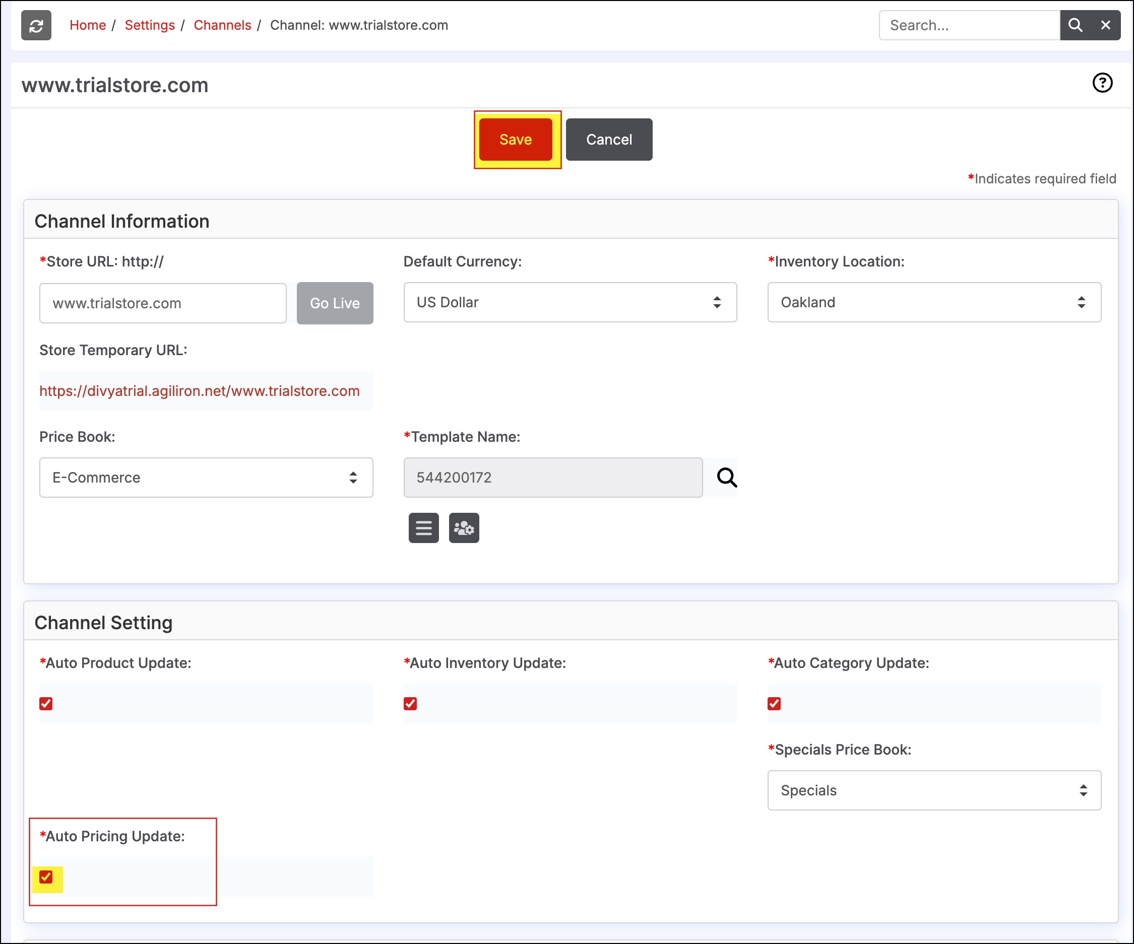Click the Save button
The height and width of the screenshot is (944, 1134).
(516, 139)
